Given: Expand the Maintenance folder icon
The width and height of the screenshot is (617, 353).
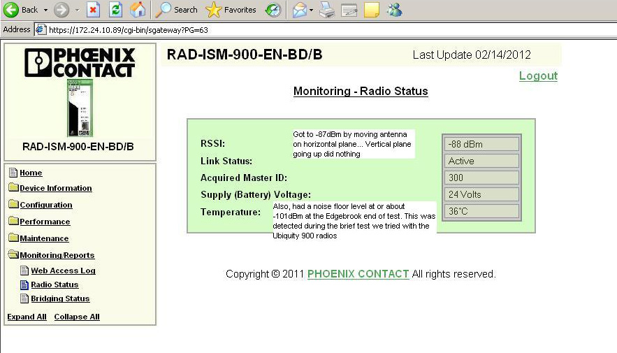Looking at the screenshot, I should click(x=13, y=238).
